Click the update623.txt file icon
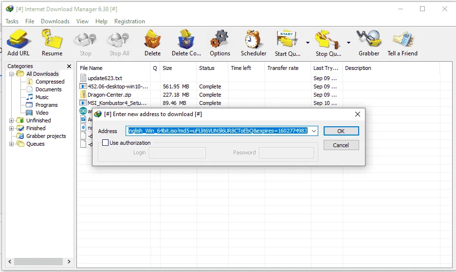Screen dimensions: 456x272 pos(83,78)
